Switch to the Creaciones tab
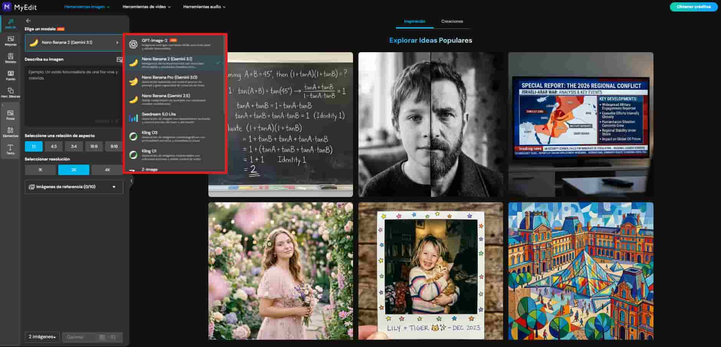This screenshot has height=347, width=721. point(452,21)
